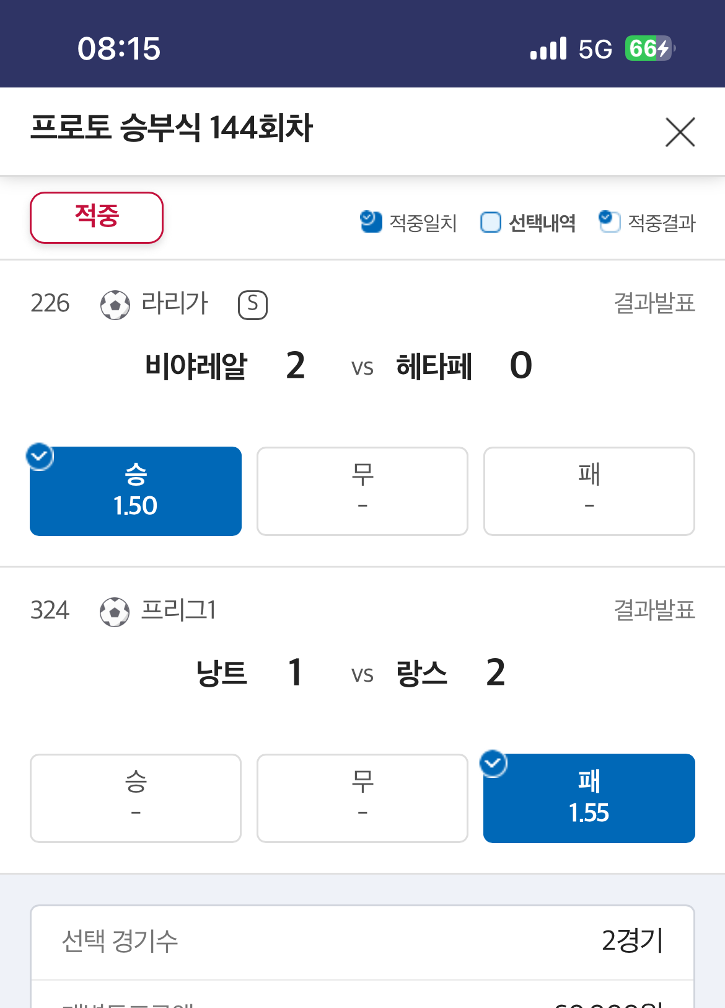Tap the battery indicator in status bar
This screenshot has width=725, height=1008.
coord(649,48)
